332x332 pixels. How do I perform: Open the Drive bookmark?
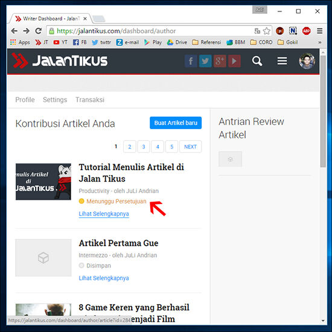point(177,42)
